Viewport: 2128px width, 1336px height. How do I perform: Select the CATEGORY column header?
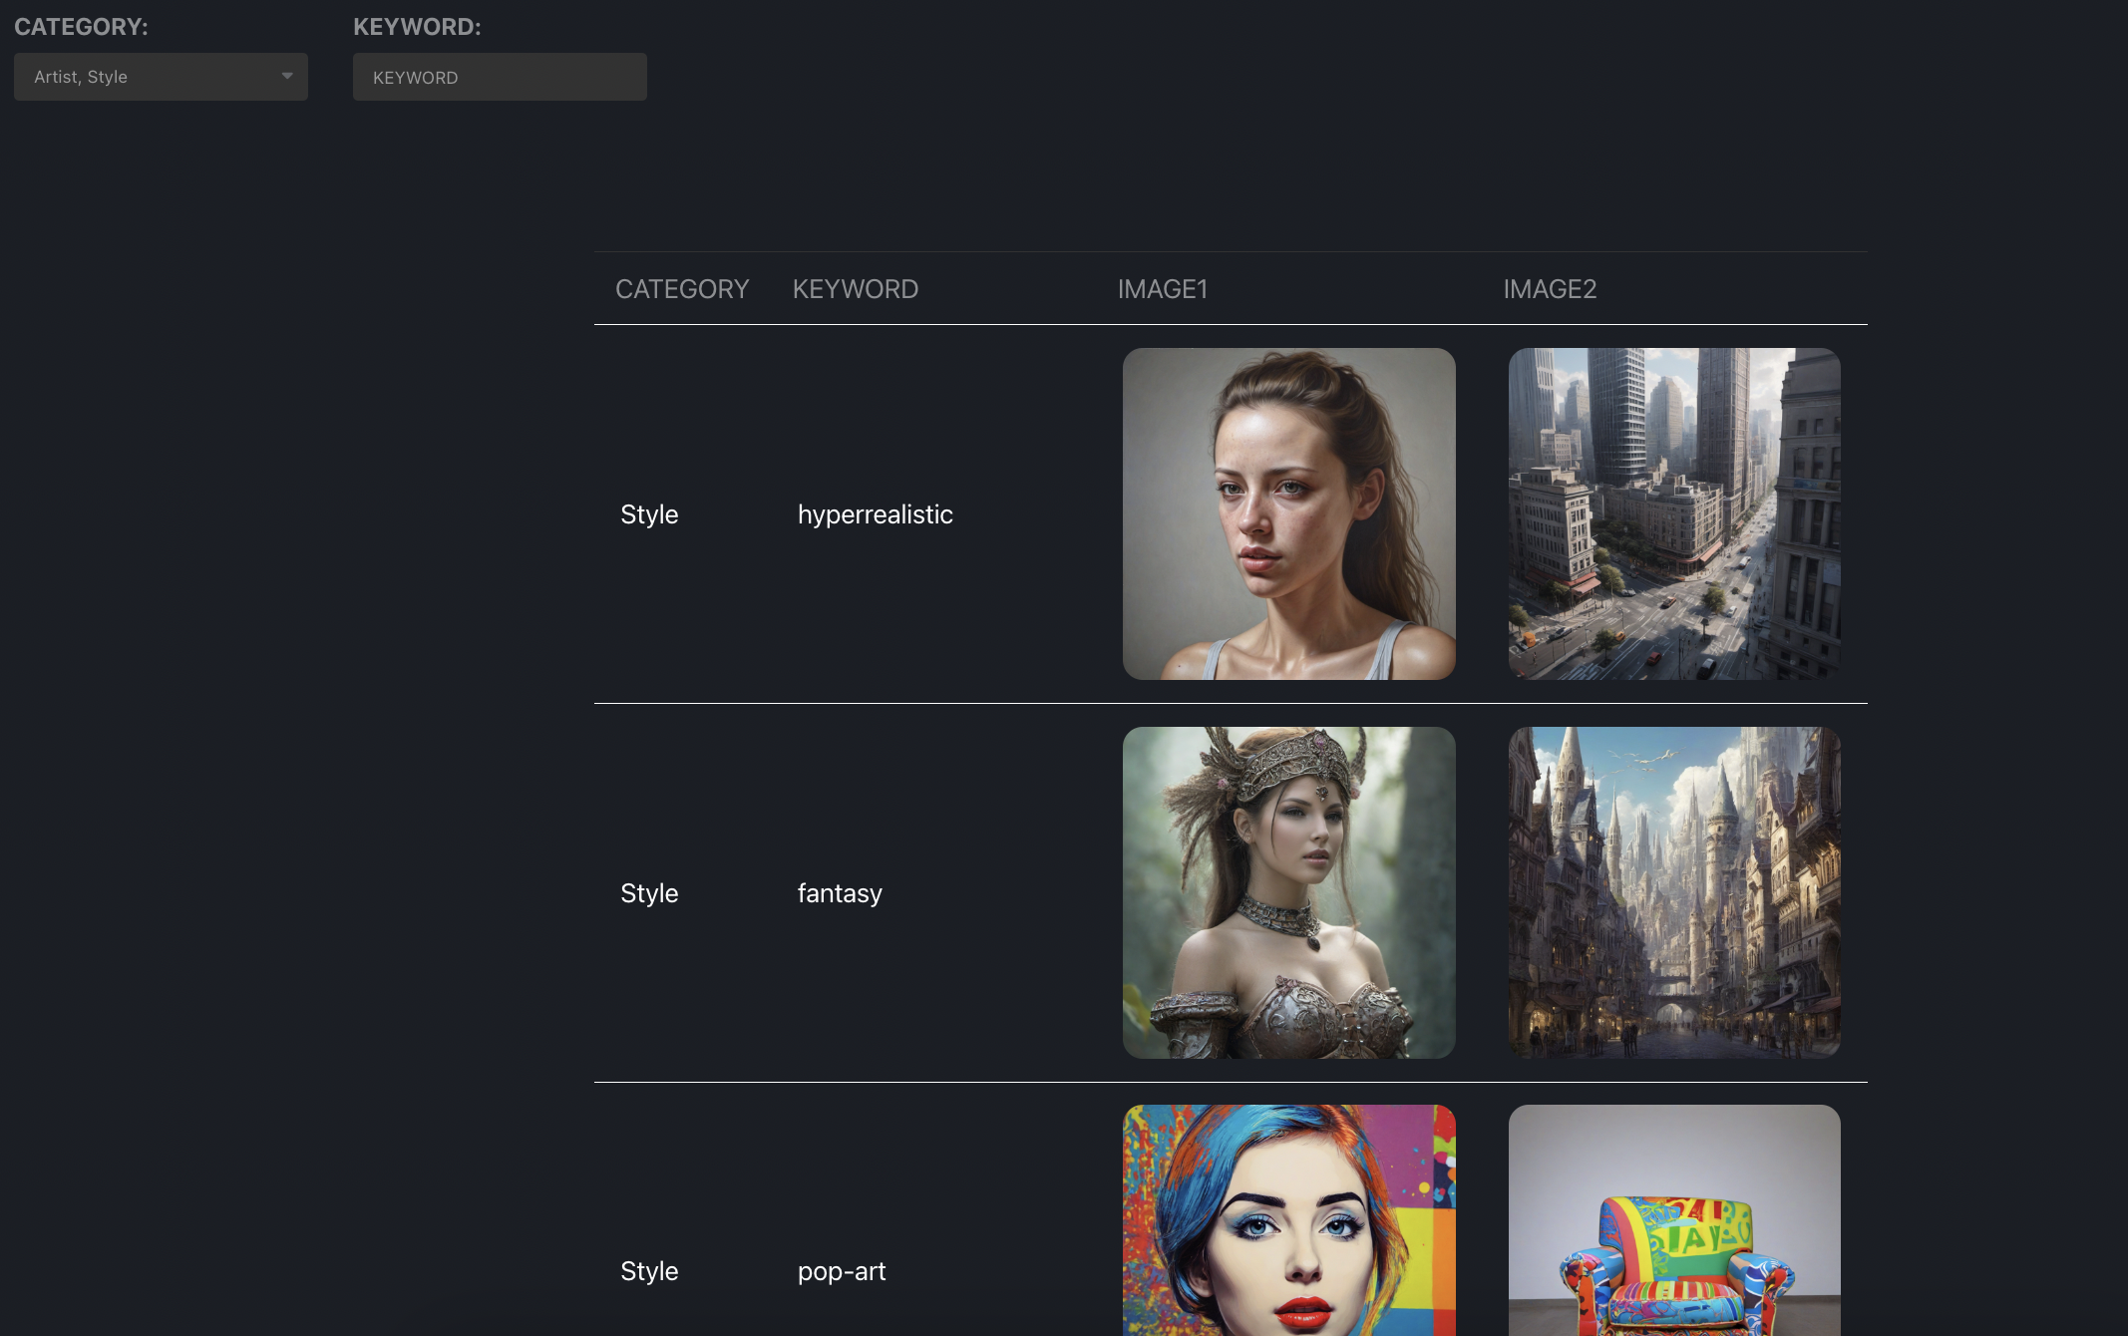[x=682, y=289]
